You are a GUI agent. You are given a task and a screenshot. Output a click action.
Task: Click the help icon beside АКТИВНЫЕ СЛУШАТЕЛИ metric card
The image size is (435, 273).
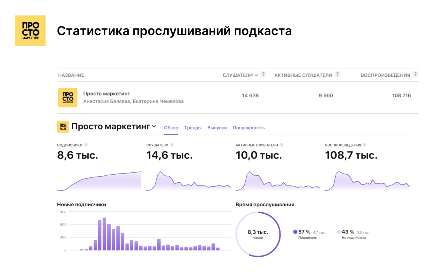tap(281, 145)
